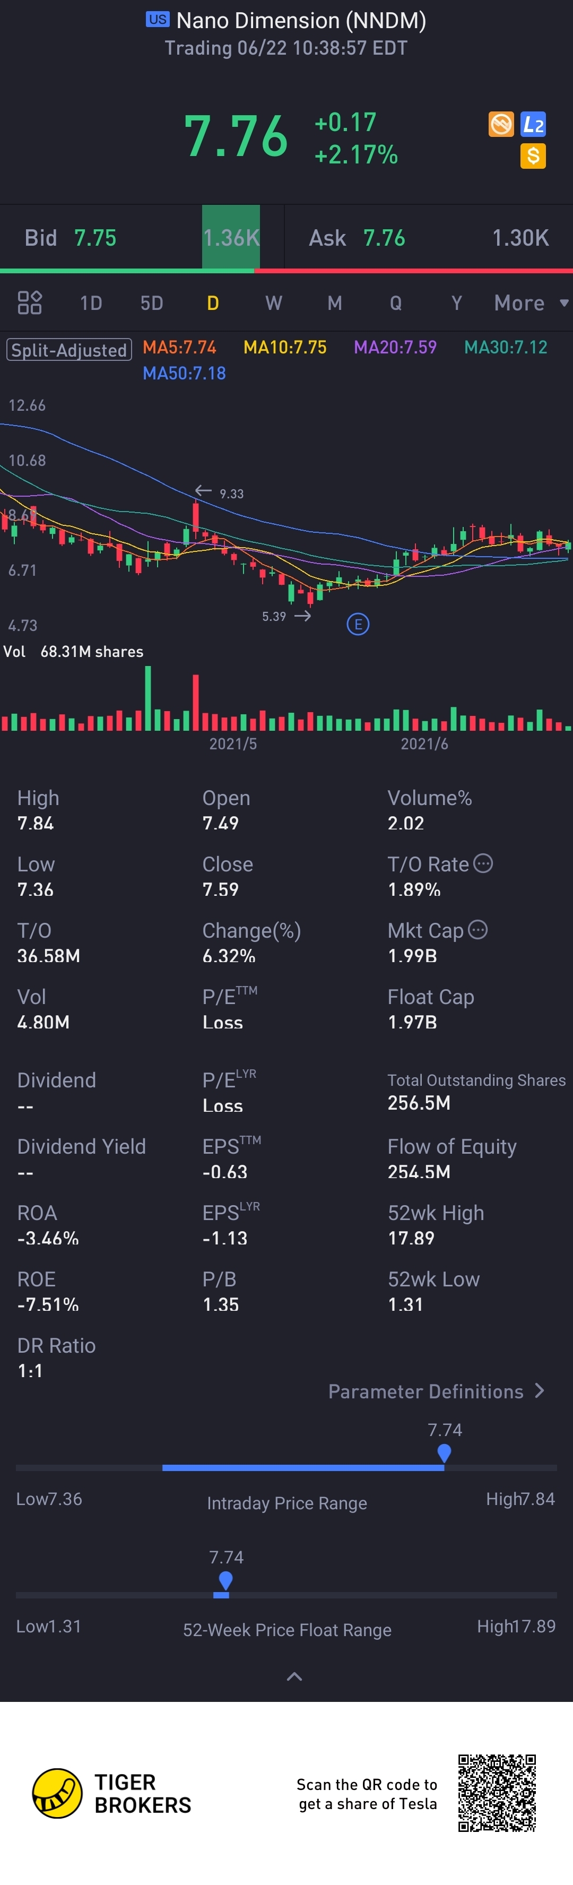Toggle the Split-Adjusted price setting
The height and width of the screenshot is (1885, 573).
(x=69, y=350)
